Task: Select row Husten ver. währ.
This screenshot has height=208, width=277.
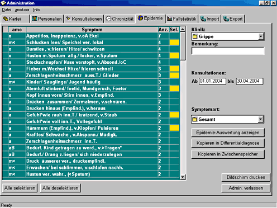Action: click(x=91, y=174)
